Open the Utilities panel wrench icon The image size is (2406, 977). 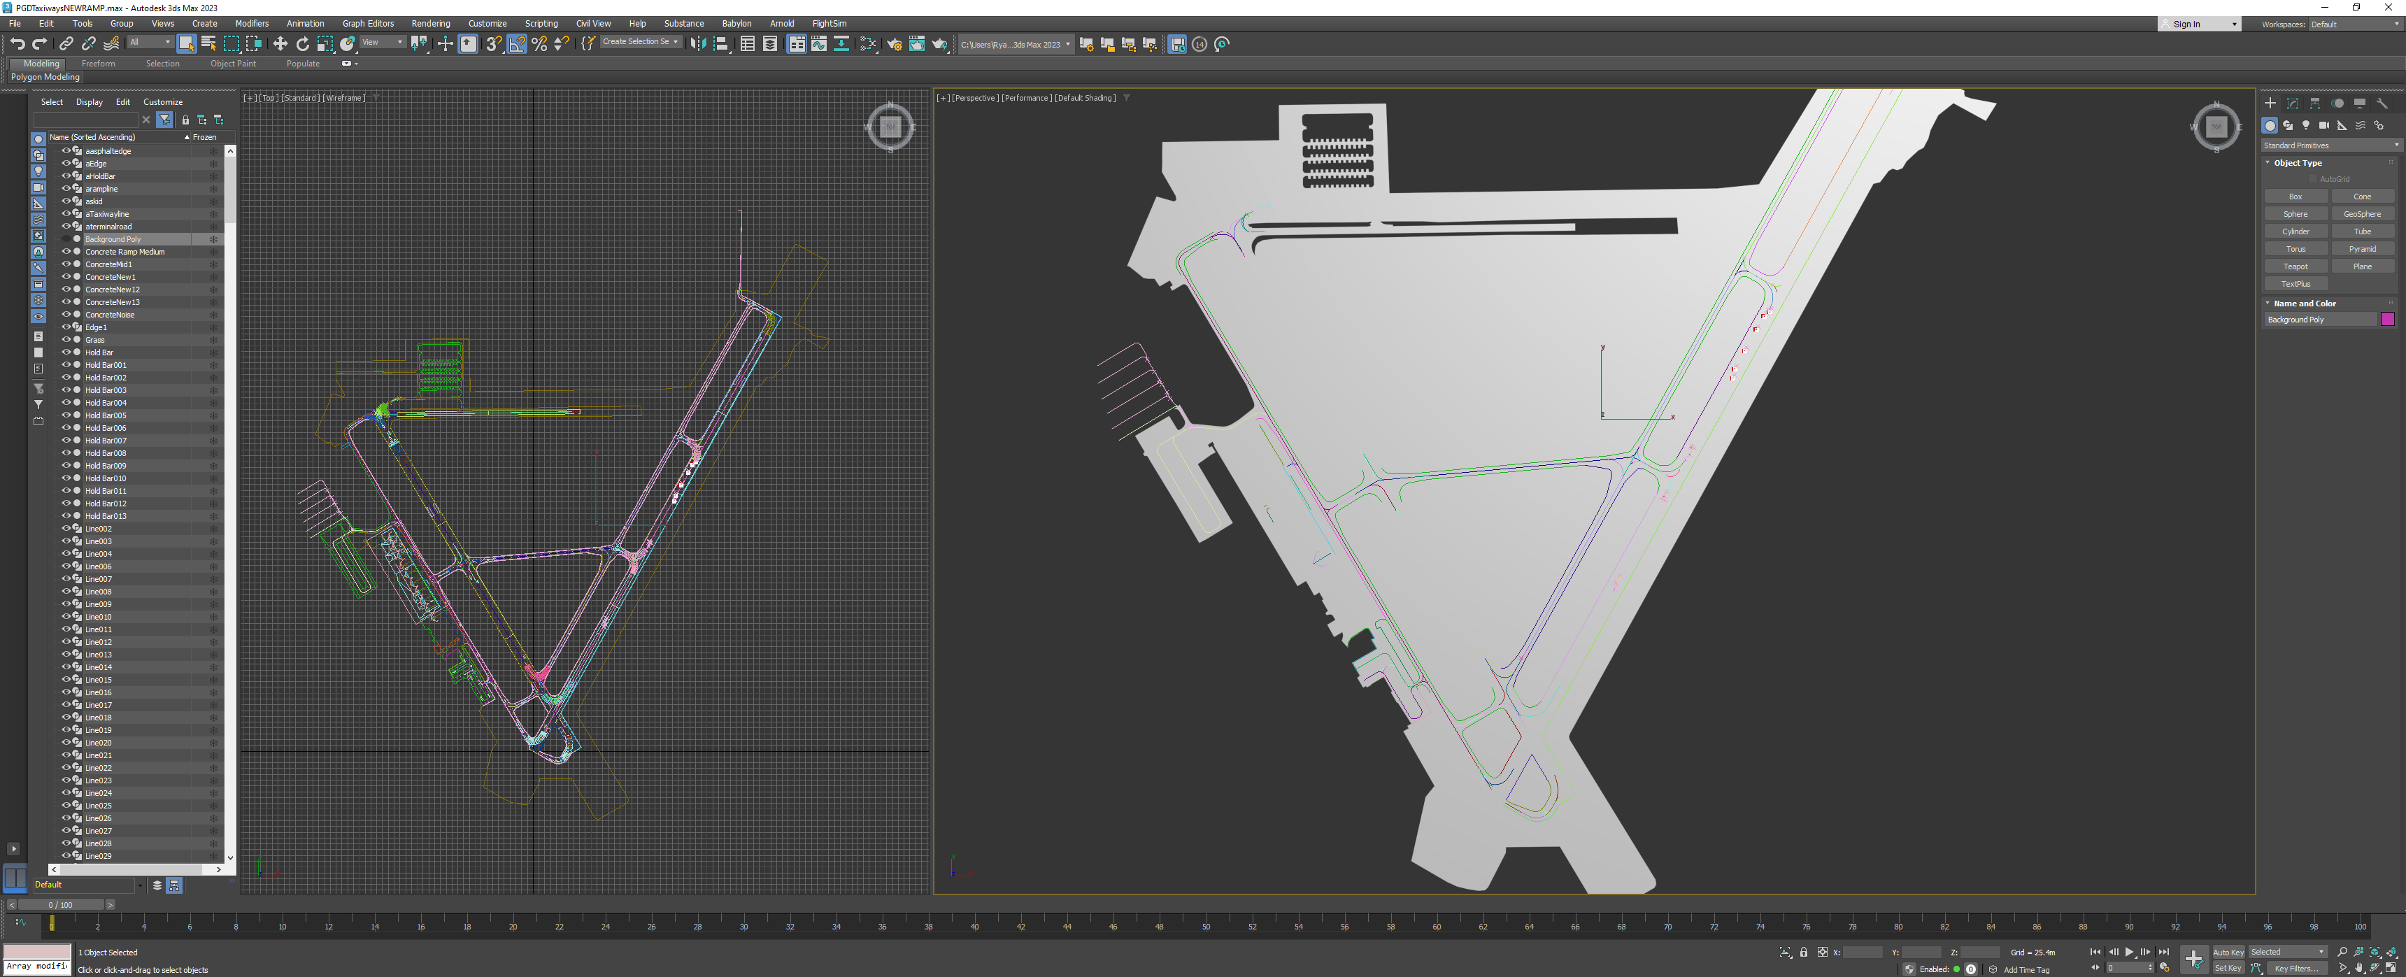[2382, 104]
